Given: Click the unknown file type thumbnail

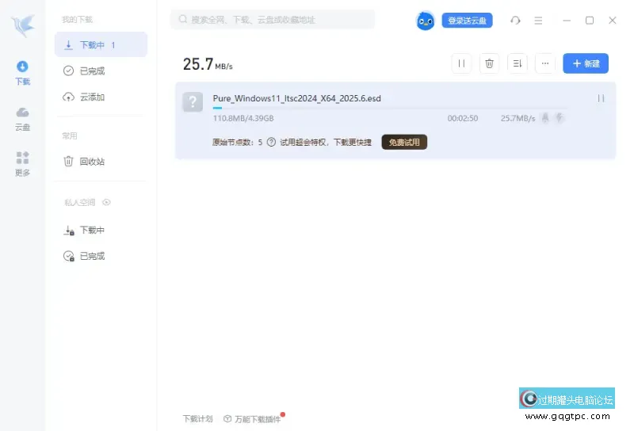Looking at the screenshot, I should 193,101.
